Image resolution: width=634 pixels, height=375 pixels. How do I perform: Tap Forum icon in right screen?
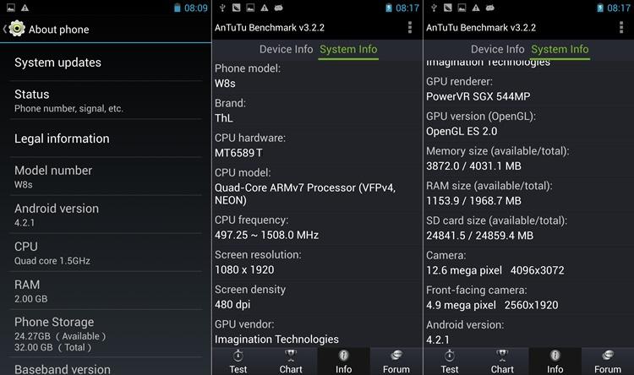608,356
